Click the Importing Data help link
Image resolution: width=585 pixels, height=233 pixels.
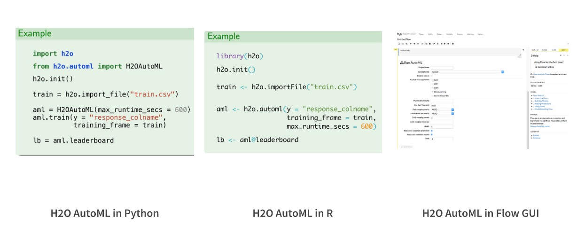click(x=540, y=98)
